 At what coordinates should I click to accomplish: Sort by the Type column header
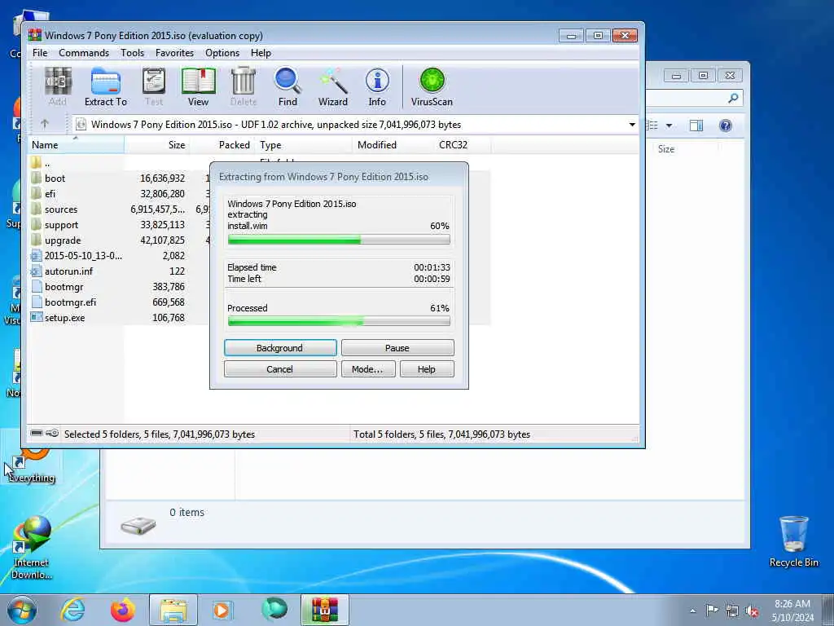coord(304,145)
